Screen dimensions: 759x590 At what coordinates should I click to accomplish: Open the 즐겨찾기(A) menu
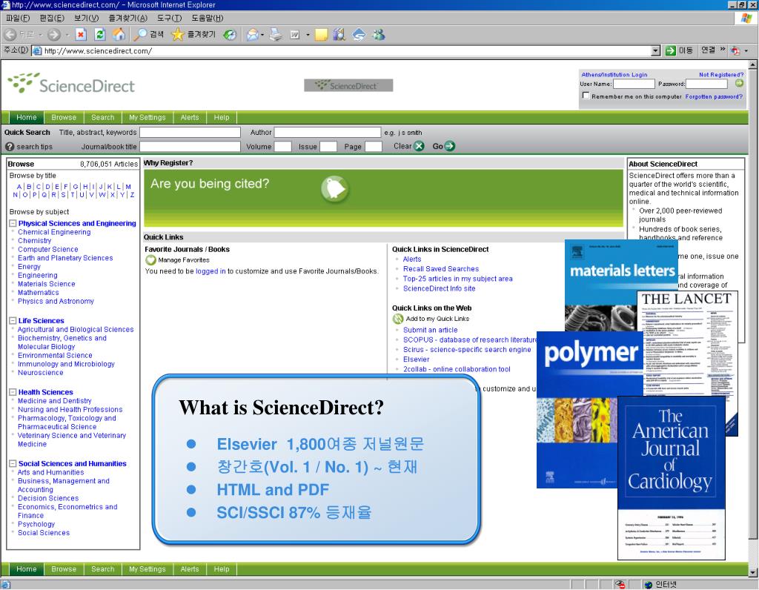coord(127,18)
